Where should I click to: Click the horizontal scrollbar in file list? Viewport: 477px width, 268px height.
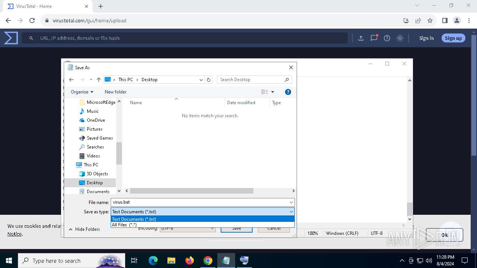192,191
